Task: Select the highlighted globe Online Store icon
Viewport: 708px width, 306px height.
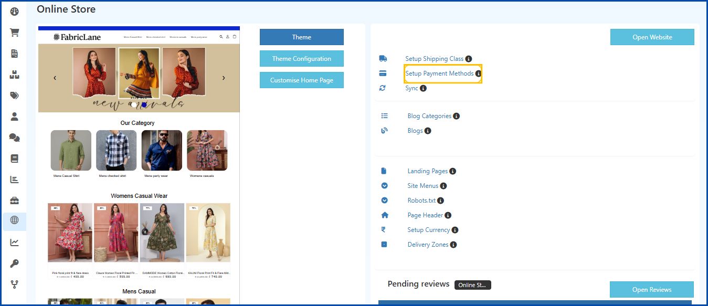Action: click(14, 221)
